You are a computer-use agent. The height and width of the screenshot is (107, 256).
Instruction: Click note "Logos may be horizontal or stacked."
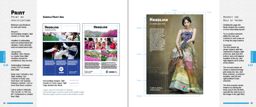[x=58, y=90]
